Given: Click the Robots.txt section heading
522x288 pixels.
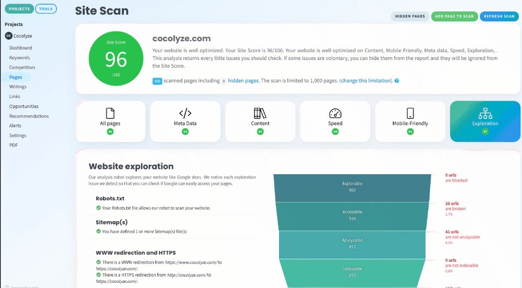Looking at the screenshot, I should tap(110, 198).
